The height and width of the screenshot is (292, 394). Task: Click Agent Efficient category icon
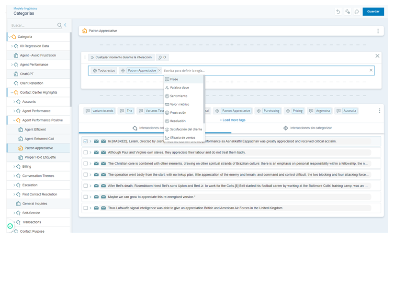pyautogui.click(x=21, y=130)
